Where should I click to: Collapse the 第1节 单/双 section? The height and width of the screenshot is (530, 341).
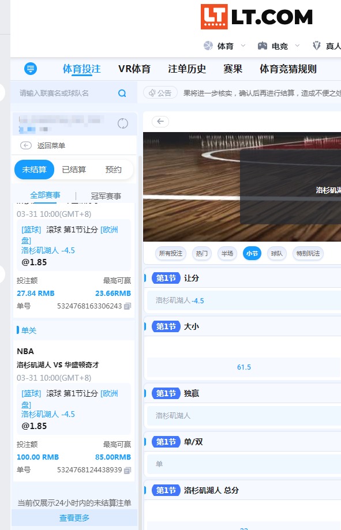tap(242, 442)
